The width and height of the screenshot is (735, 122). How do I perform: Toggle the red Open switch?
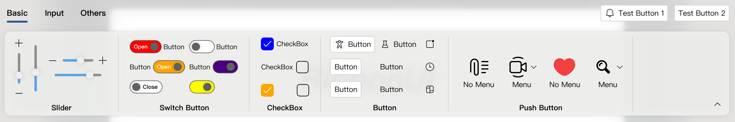pos(146,47)
